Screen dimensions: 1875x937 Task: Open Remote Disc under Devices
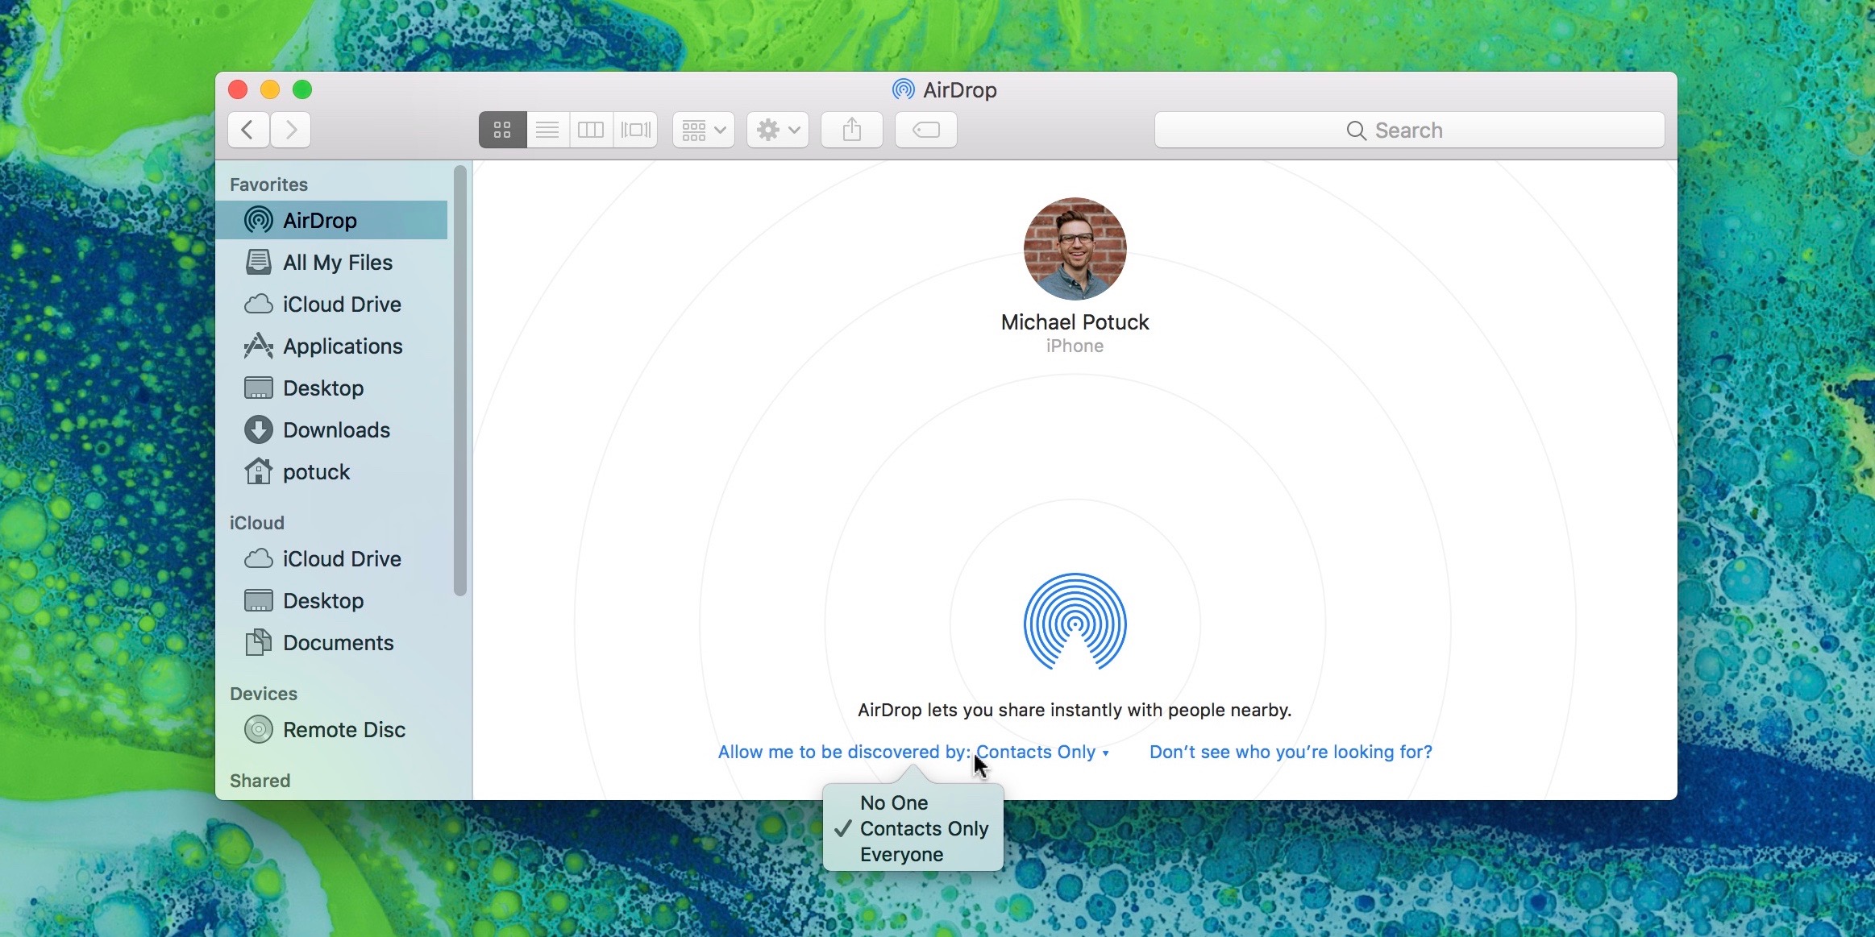343,730
